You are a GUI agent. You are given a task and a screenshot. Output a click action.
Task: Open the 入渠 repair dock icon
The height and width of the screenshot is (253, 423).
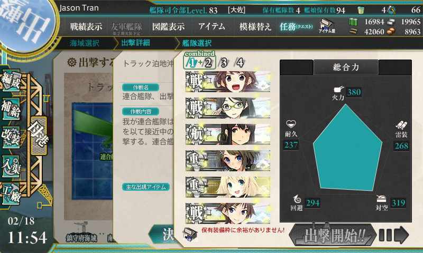(11, 166)
